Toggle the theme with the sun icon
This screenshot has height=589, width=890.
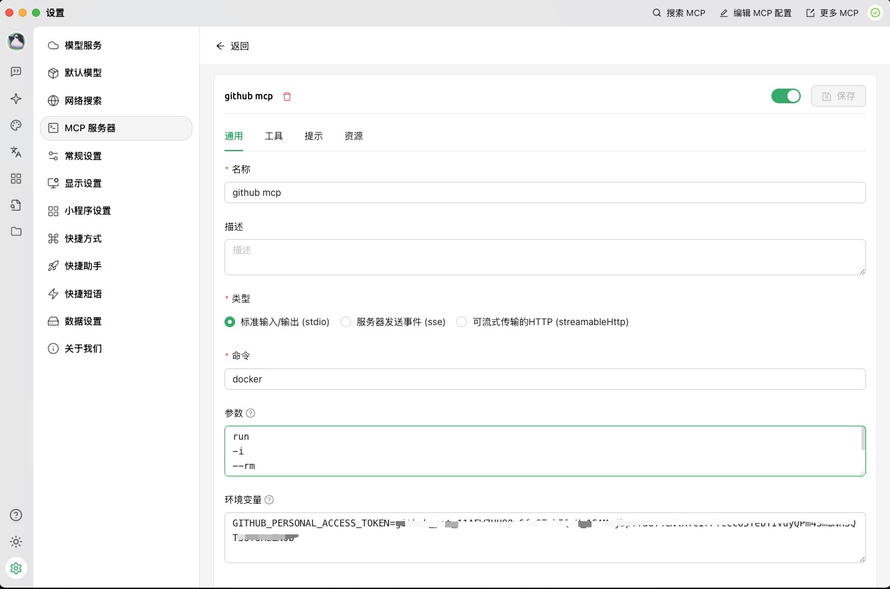16,542
